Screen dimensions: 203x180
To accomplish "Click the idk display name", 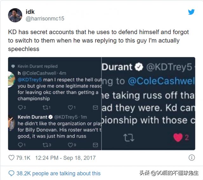I will click(x=30, y=12).
